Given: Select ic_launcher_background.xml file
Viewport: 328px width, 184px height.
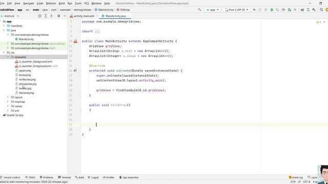Looking at the screenshot, I should point(35,61).
